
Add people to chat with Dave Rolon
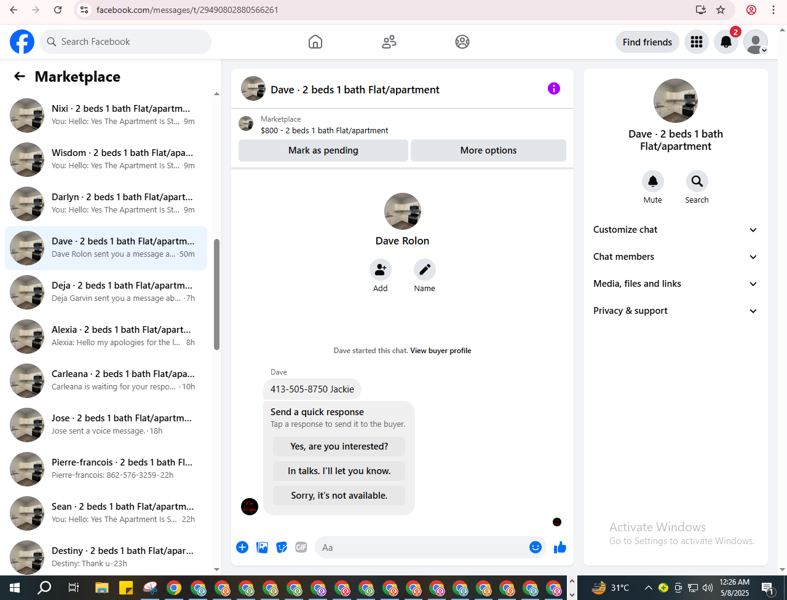[x=381, y=270]
